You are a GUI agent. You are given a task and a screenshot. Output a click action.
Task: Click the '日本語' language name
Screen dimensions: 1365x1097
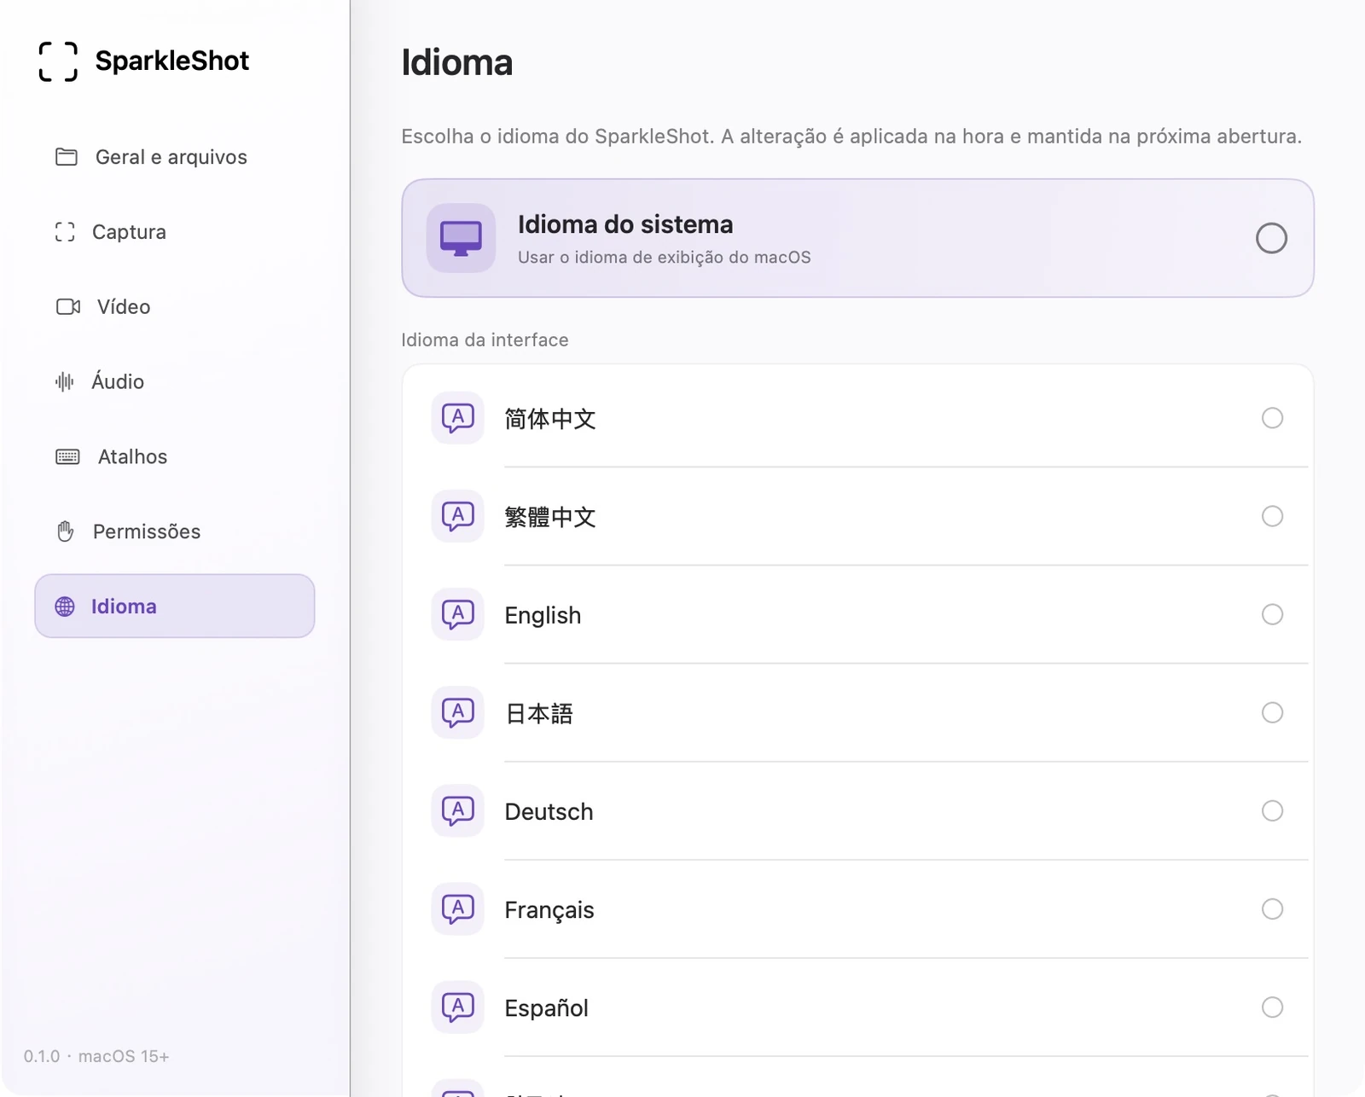tap(539, 713)
